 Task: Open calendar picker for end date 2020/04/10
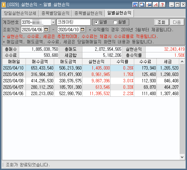coord(82,30)
